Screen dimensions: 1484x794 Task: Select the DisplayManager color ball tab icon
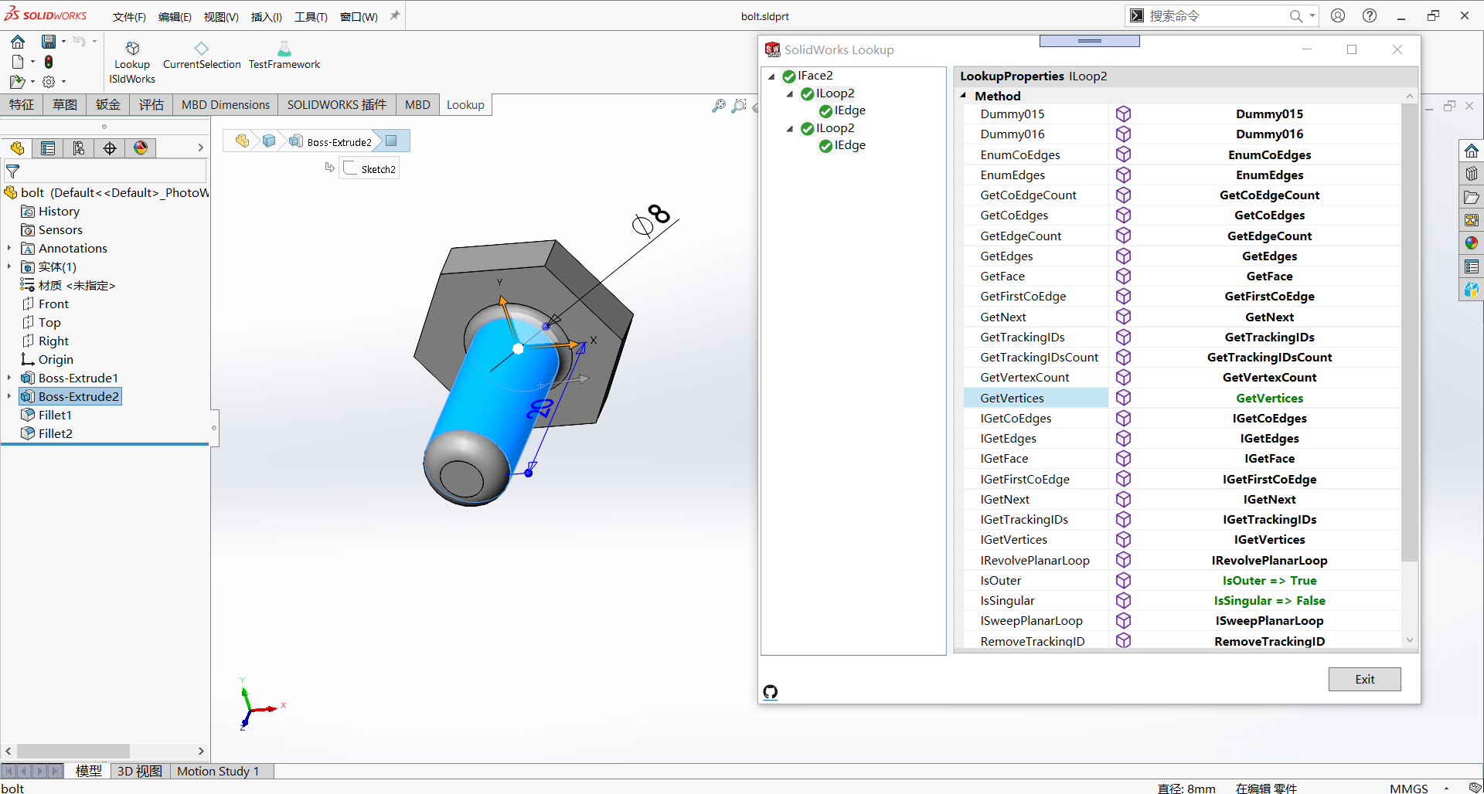(x=141, y=148)
